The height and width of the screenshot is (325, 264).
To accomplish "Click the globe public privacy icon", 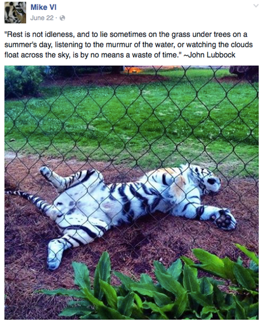I will pyautogui.click(x=62, y=18).
